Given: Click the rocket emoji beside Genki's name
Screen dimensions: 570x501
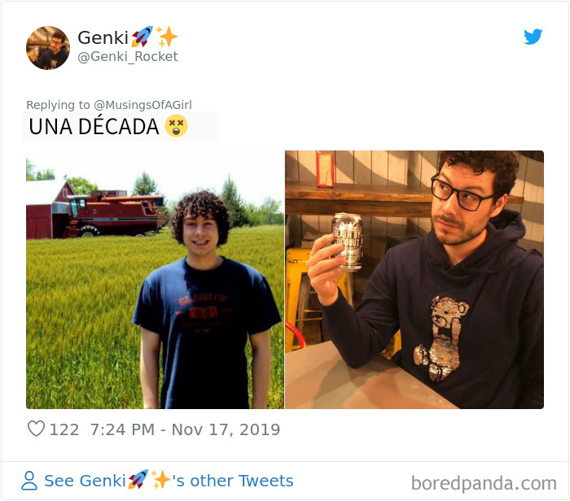Looking at the screenshot, I should coord(142,37).
